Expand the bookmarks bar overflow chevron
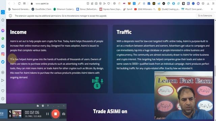 (212, 9)
